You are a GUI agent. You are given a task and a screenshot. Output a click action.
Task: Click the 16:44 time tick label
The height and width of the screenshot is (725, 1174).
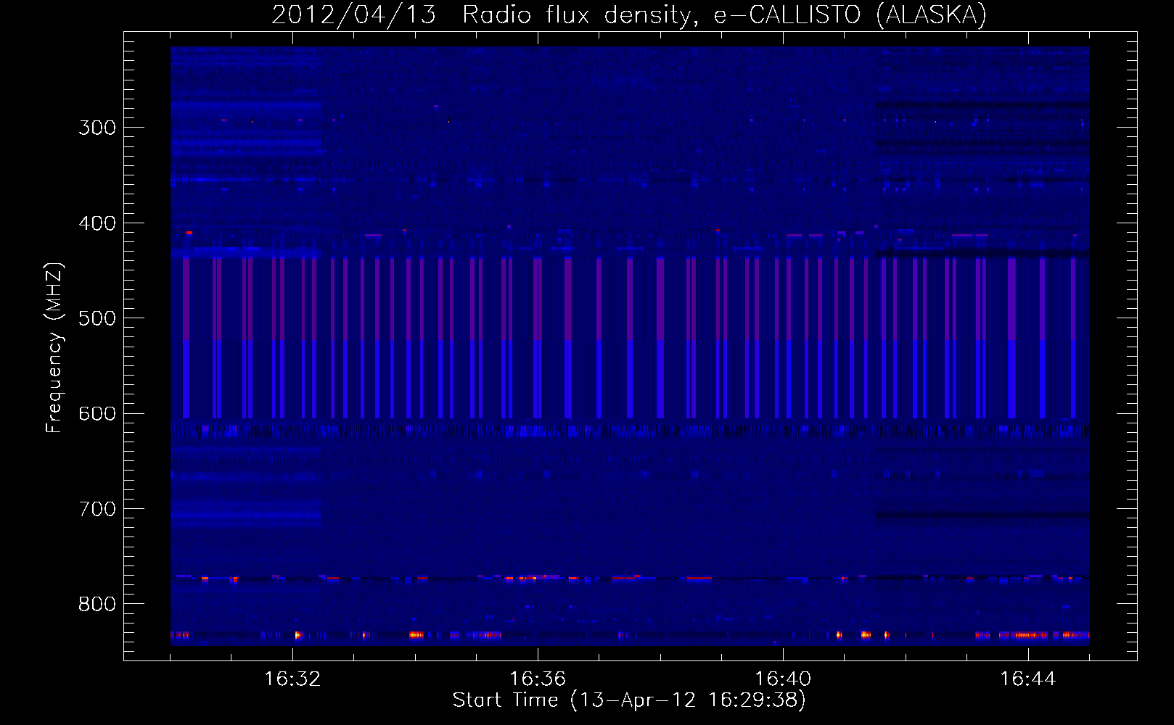click(x=1028, y=679)
